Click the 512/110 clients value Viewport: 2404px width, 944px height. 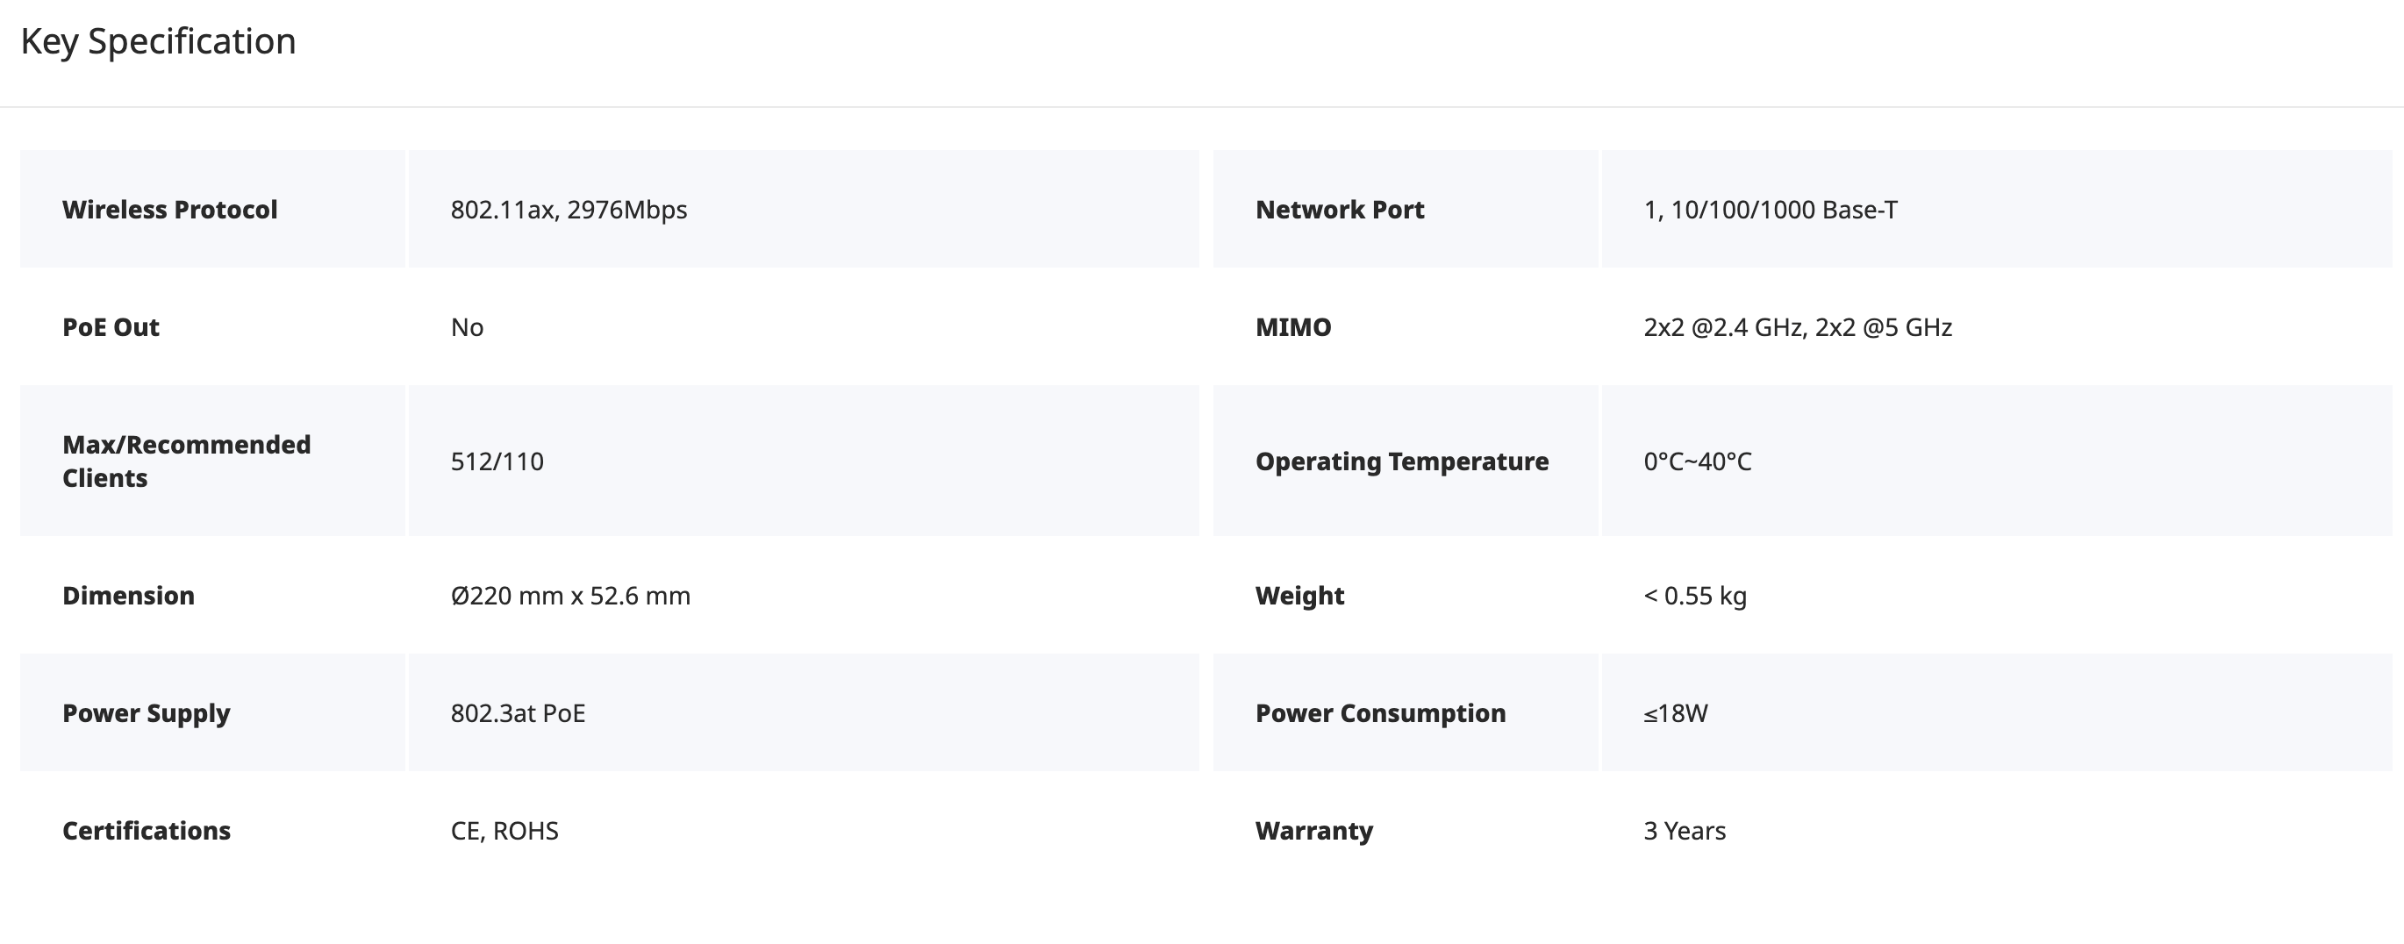click(497, 461)
